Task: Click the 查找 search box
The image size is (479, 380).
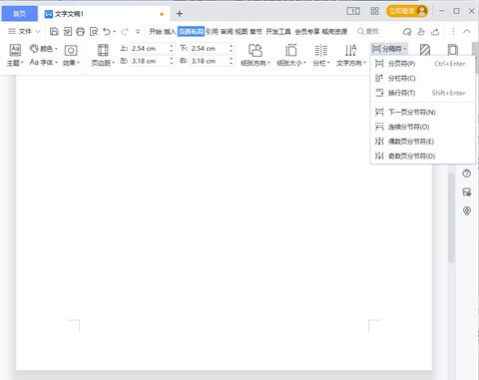Action: pyautogui.click(x=368, y=31)
